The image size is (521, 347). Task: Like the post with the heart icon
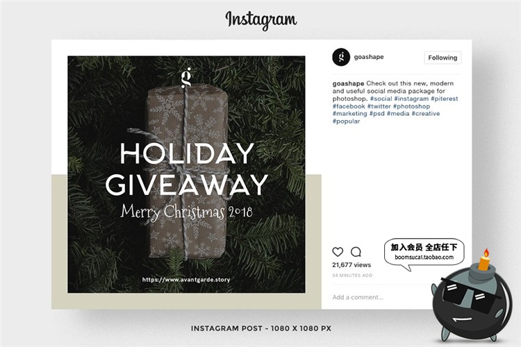338,252
